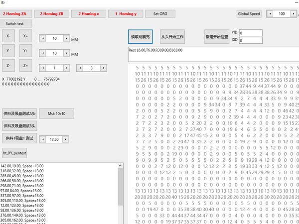Click the Set ORG button
The height and width of the screenshot is (224, 299).
click(160, 14)
